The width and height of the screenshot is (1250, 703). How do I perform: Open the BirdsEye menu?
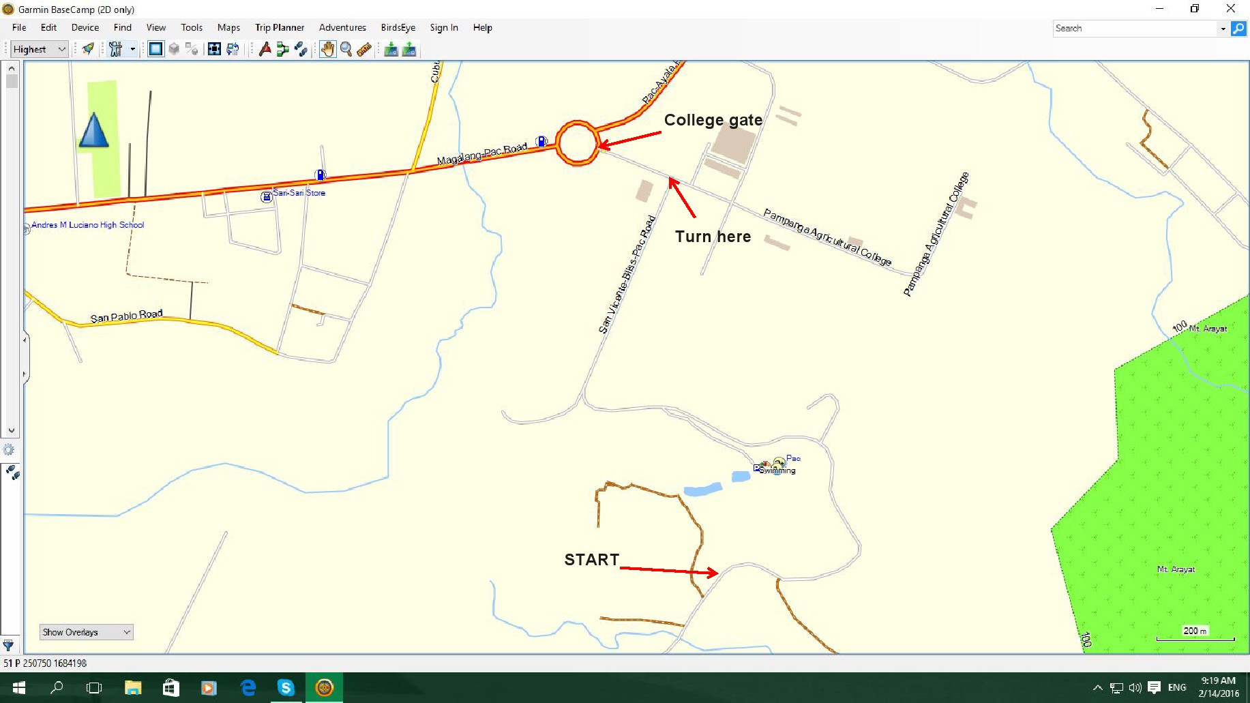(398, 27)
